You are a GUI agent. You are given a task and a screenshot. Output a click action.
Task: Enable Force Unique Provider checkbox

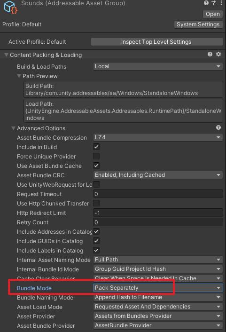[96, 156]
